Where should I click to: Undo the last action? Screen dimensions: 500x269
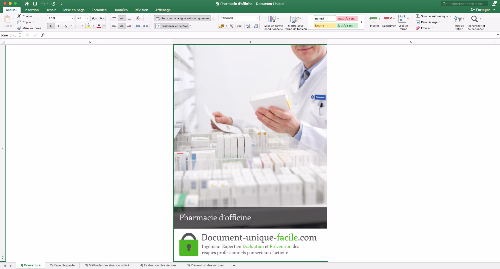(43, 4)
